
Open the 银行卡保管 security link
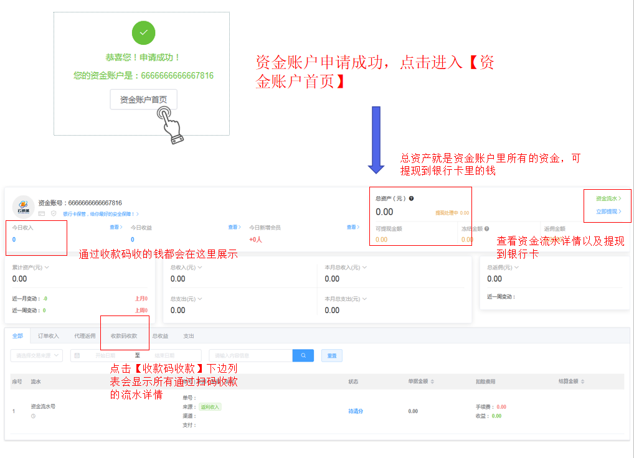coord(101,214)
